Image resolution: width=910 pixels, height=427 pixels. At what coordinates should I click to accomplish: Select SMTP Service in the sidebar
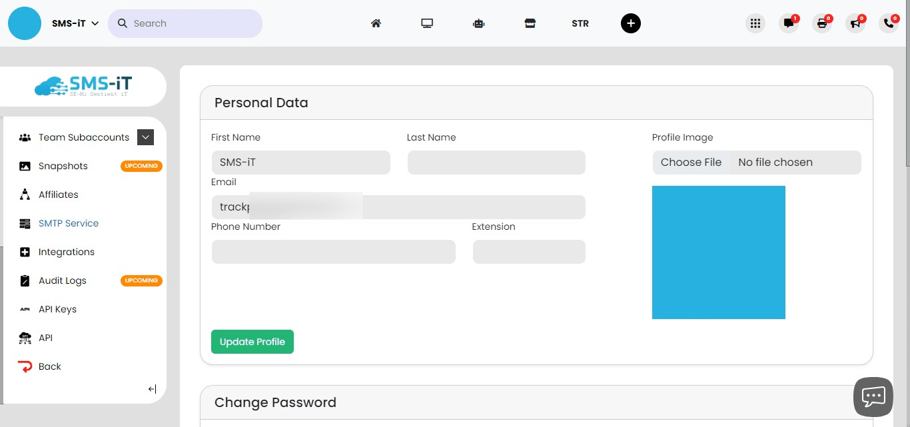pyautogui.click(x=69, y=223)
